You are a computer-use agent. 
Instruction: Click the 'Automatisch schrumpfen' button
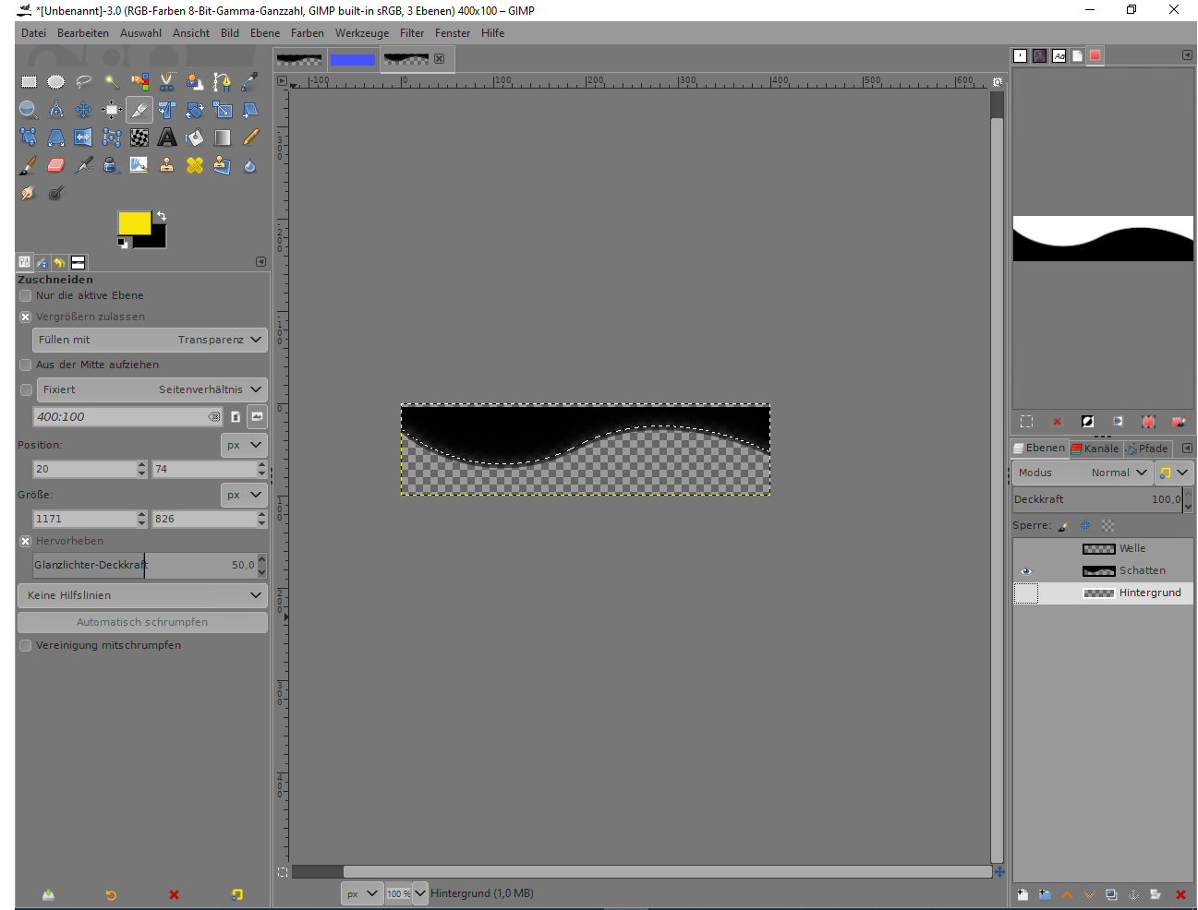143,622
